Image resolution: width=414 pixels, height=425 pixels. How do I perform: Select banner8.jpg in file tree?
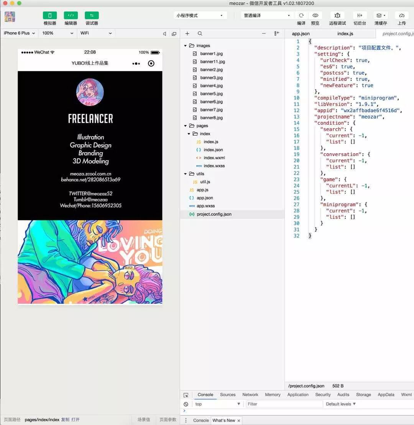coord(211,118)
